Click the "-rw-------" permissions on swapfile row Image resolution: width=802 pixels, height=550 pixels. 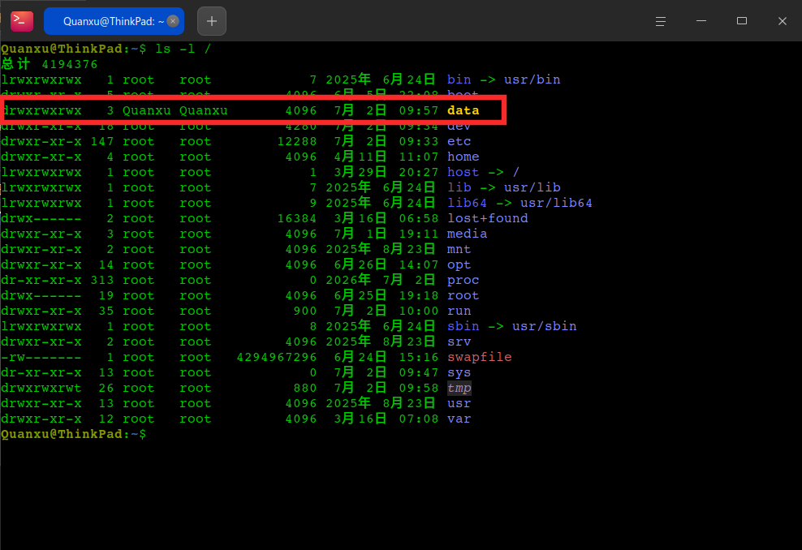[41, 357]
